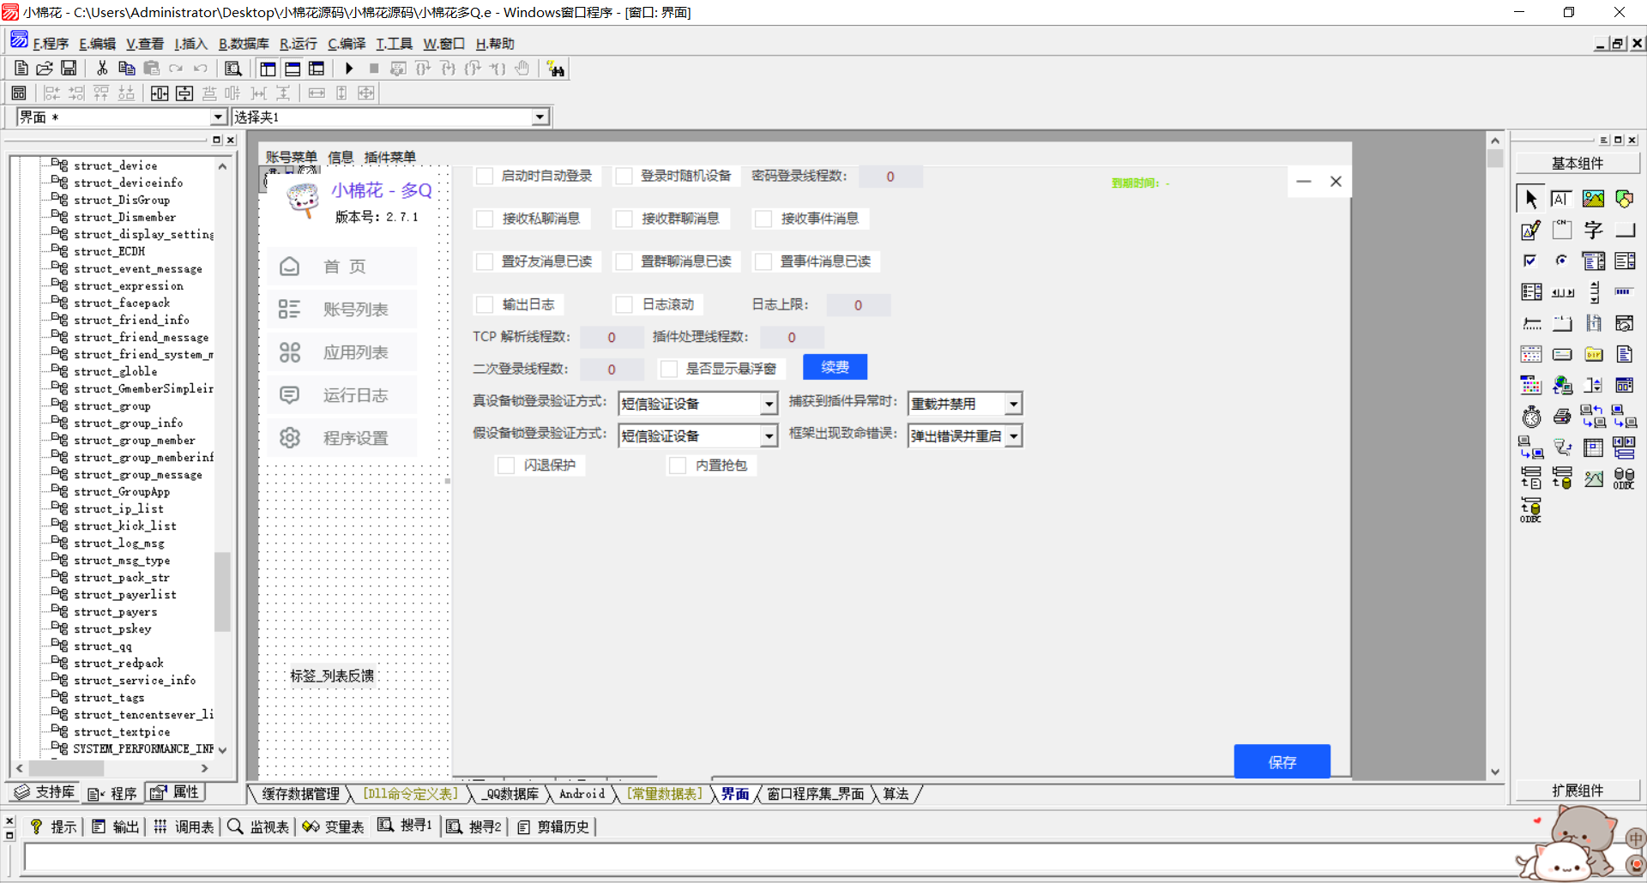Open the C.编译 menu
This screenshot has width=1647, height=883.
(x=347, y=44)
